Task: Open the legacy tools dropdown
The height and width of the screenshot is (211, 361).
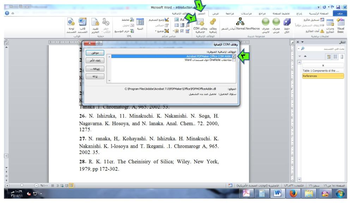Action: pos(176,31)
